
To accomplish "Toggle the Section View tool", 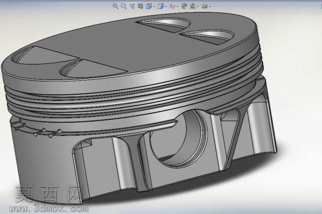I will tap(140, 6).
